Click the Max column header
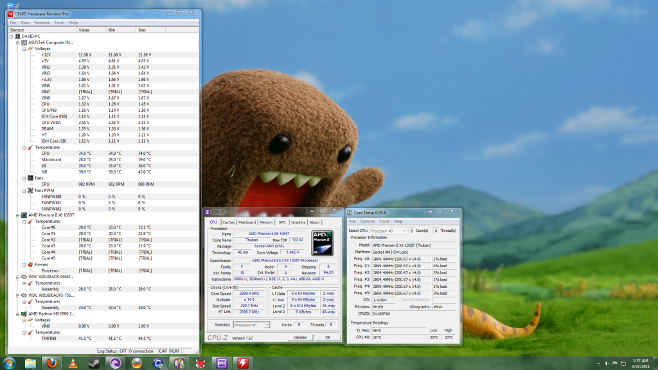Screen dimensions: 658x370 pyautogui.click(x=150, y=30)
